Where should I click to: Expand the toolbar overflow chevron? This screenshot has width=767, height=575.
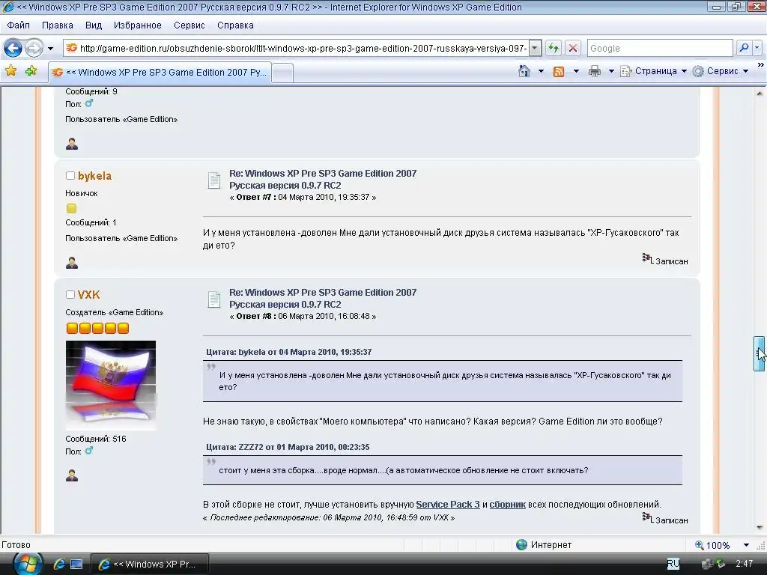coord(761,65)
